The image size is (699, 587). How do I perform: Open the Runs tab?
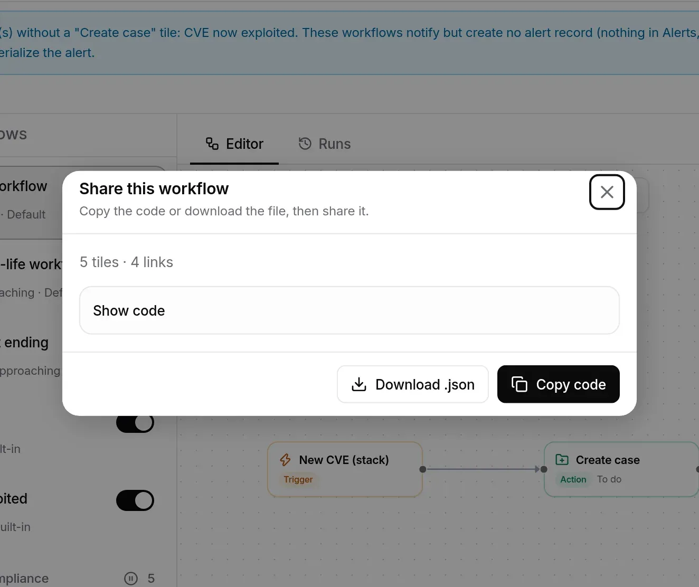click(324, 144)
